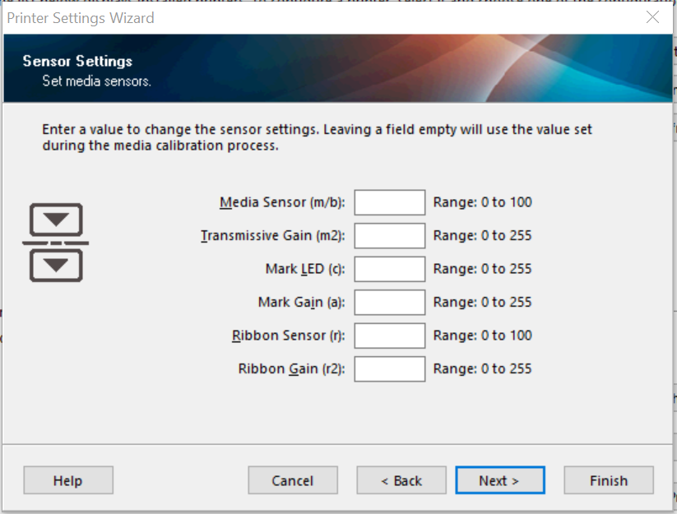
Task: Click inside the Ribbon Gain (r2) field
Action: [x=389, y=369]
